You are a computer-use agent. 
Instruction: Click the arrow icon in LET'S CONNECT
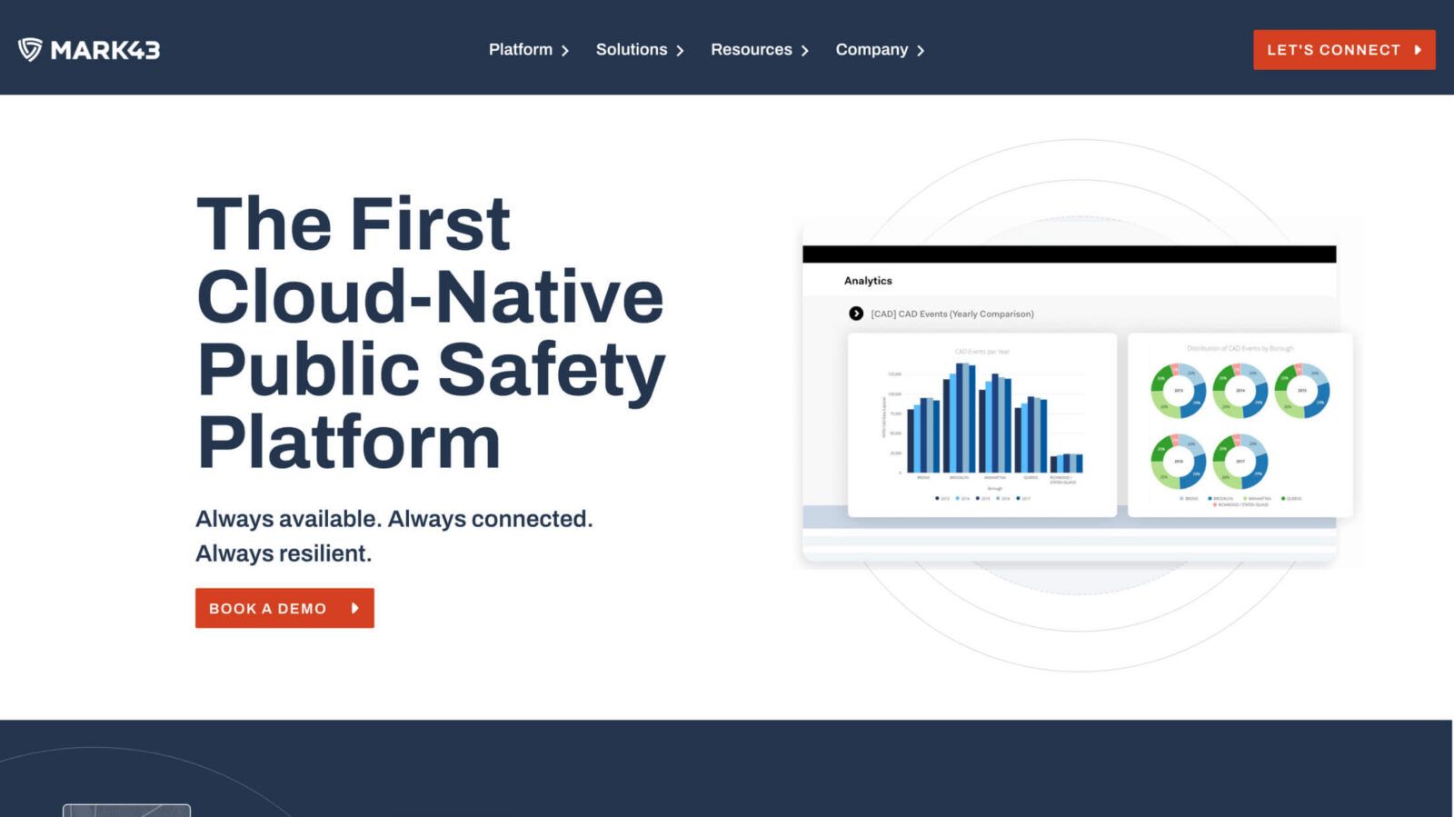(1418, 50)
